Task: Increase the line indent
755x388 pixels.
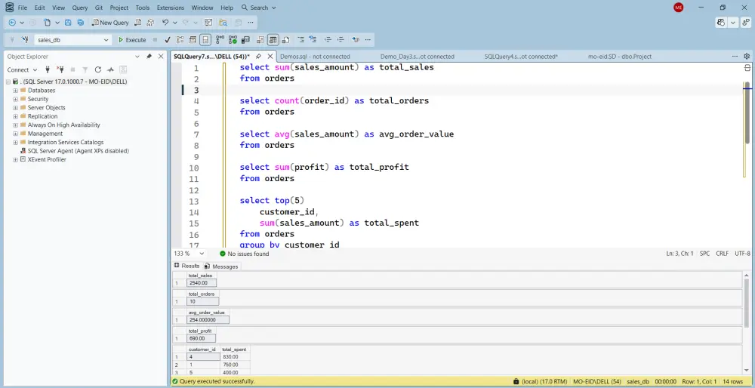Action: 341,39
